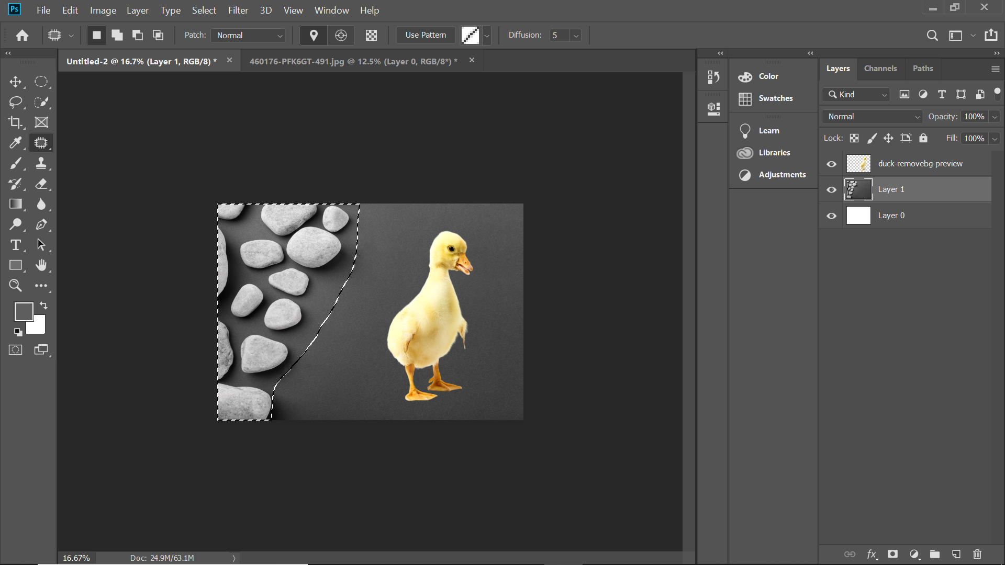Select the Clone Stamp tool
Viewport: 1005px width, 565px height.
pyautogui.click(x=41, y=163)
